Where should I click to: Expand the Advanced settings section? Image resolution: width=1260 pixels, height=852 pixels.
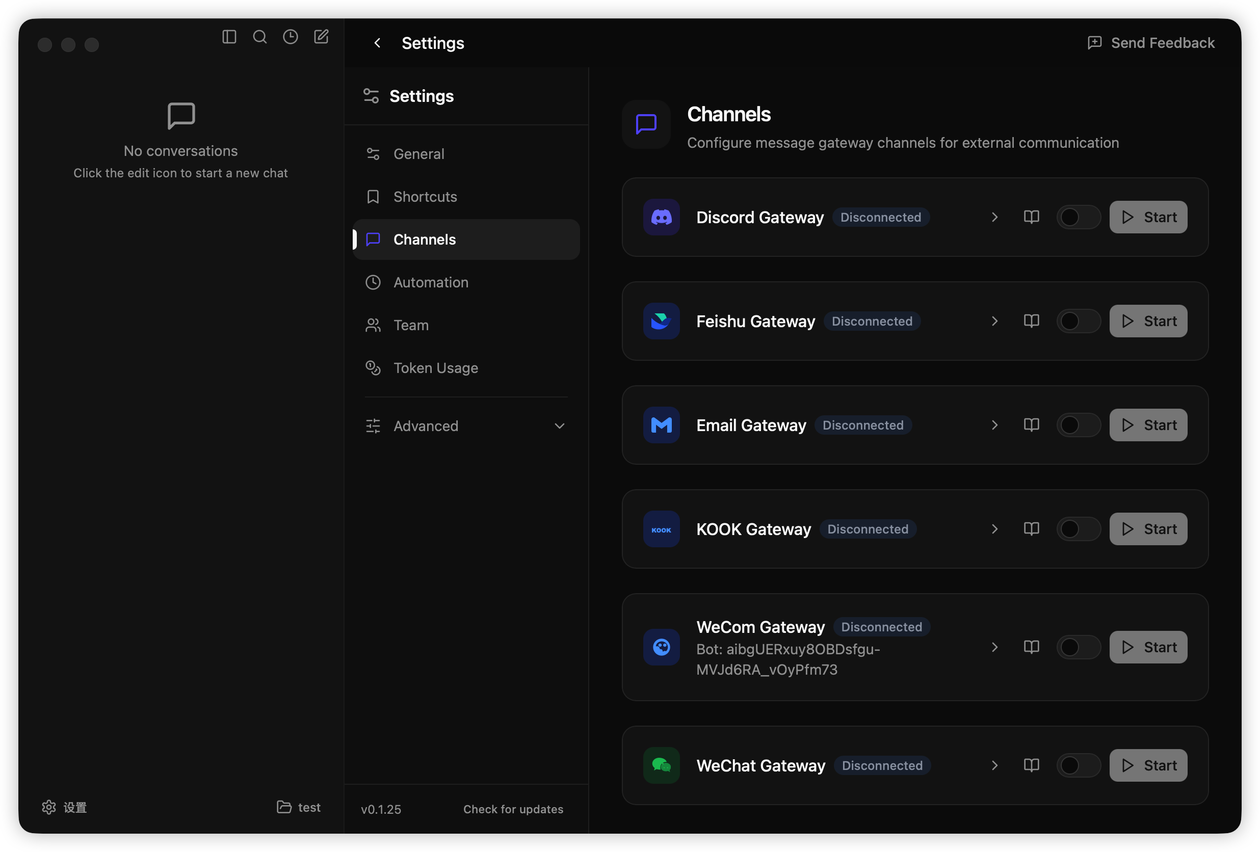click(466, 426)
